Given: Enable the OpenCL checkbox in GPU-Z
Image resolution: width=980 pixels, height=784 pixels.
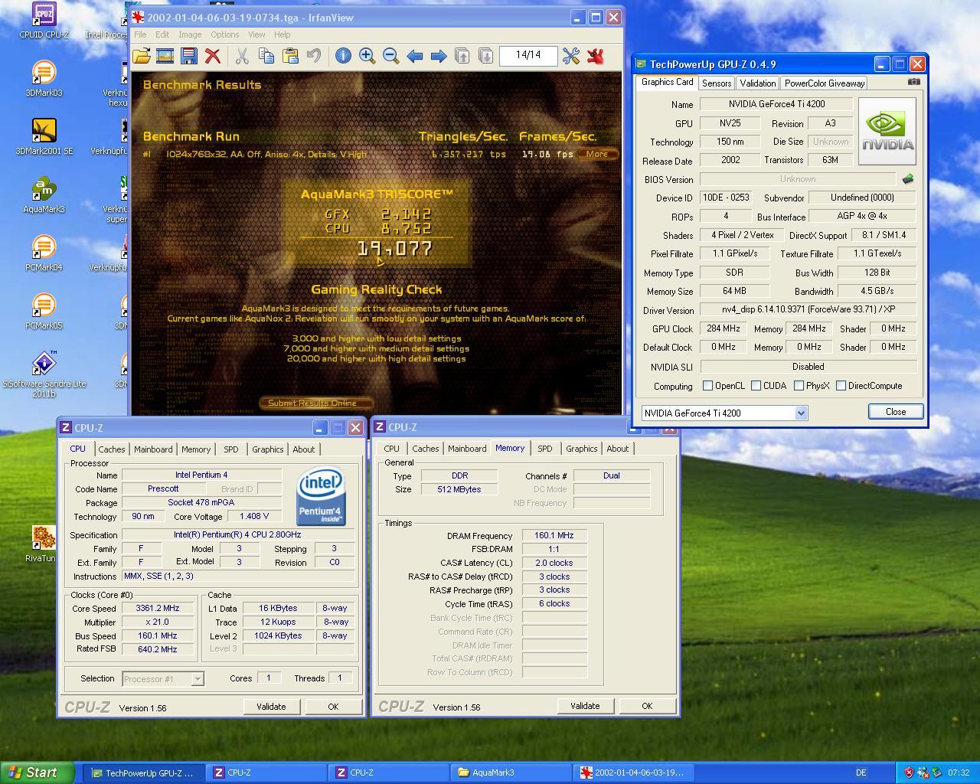Looking at the screenshot, I should pyautogui.click(x=708, y=386).
